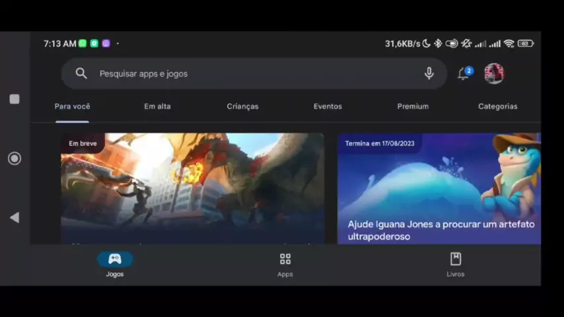Click the Pesquisar apps e jogos field
This screenshot has height=317, width=564.
point(251,73)
